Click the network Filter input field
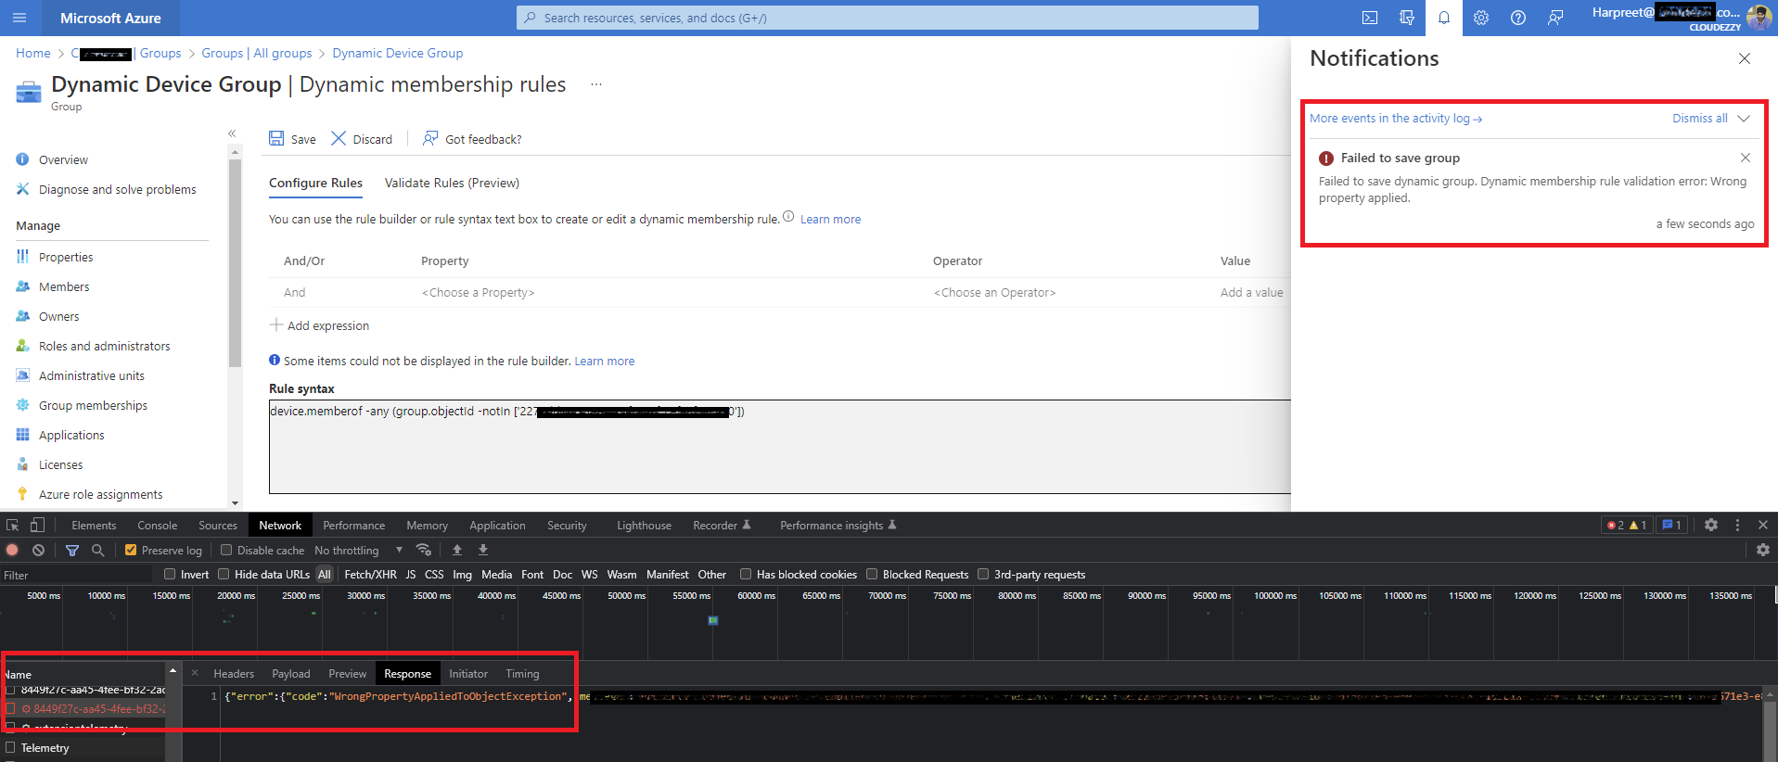Viewport: 1778px width, 762px height. tap(76, 575)
